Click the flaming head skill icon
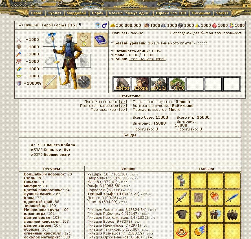This screenshot has height=239, width=251. point(215,197)
